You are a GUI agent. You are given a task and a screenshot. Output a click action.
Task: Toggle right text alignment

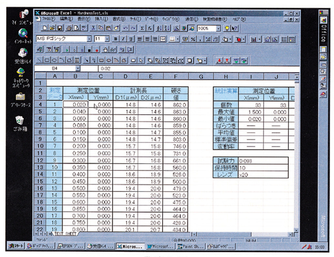155,39
